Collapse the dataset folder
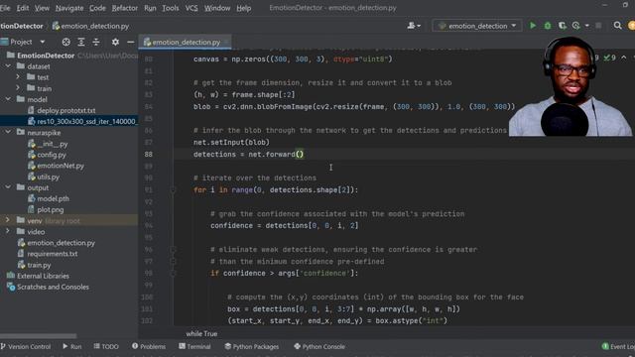The image size is (635, 357). (x=8, y=66)
